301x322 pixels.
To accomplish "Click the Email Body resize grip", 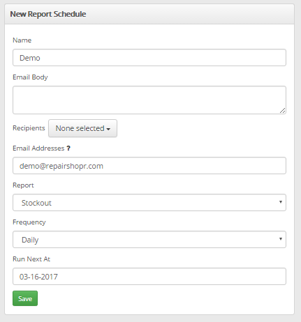I will coord(282,111).
